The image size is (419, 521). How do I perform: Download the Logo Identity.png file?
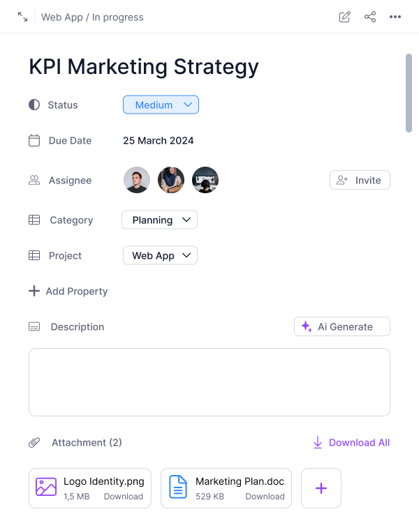[124, 496]
